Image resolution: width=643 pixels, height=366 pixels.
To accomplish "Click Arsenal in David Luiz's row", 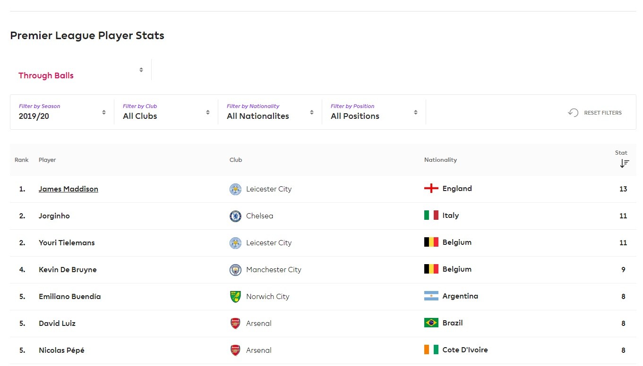I will [259, 324].
